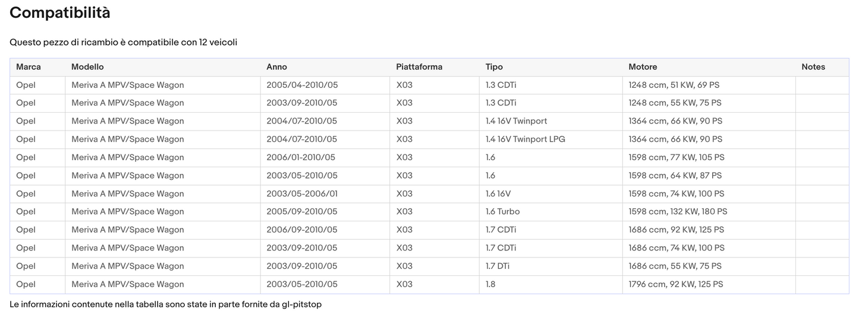Click the Notes column header
This screenshot has height=318, width=859.
click(813, 67)
